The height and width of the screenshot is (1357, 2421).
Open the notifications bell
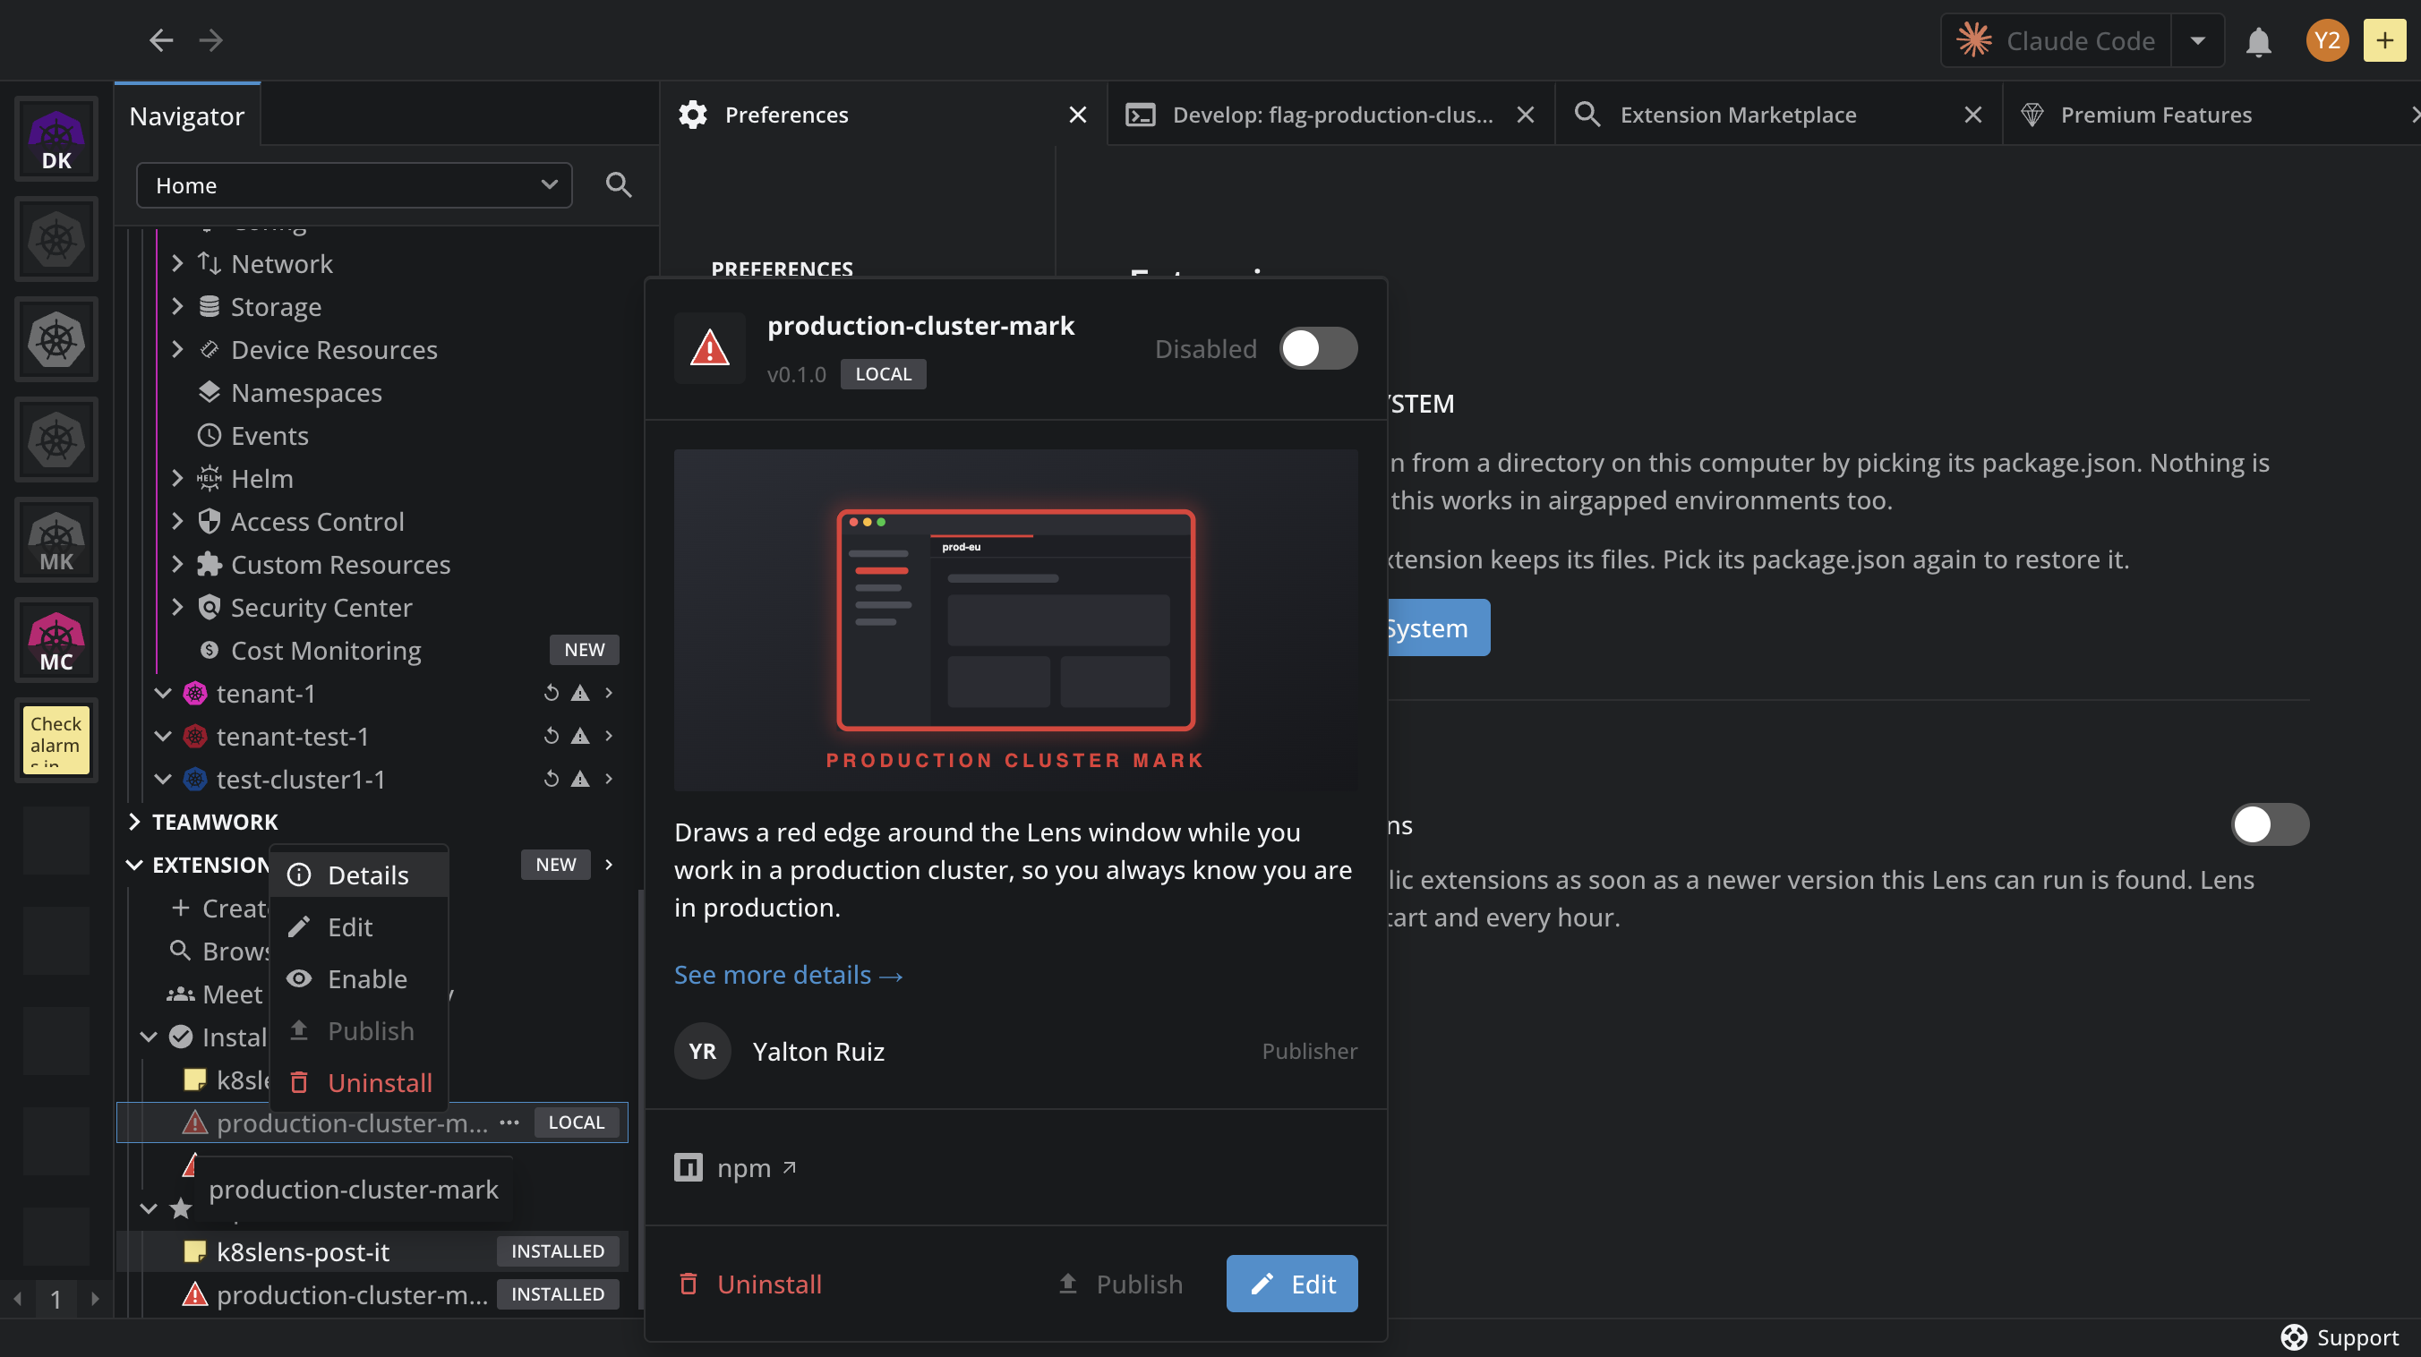pyautogui.click(x=2258, y=41)
